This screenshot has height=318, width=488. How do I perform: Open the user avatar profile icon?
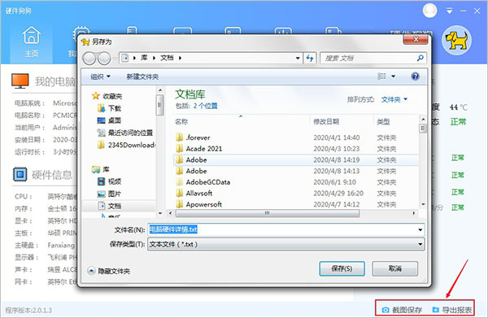click(429, 11)
